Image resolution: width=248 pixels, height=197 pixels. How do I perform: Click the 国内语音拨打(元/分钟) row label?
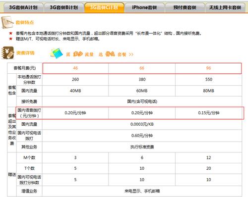coord(29,113)
